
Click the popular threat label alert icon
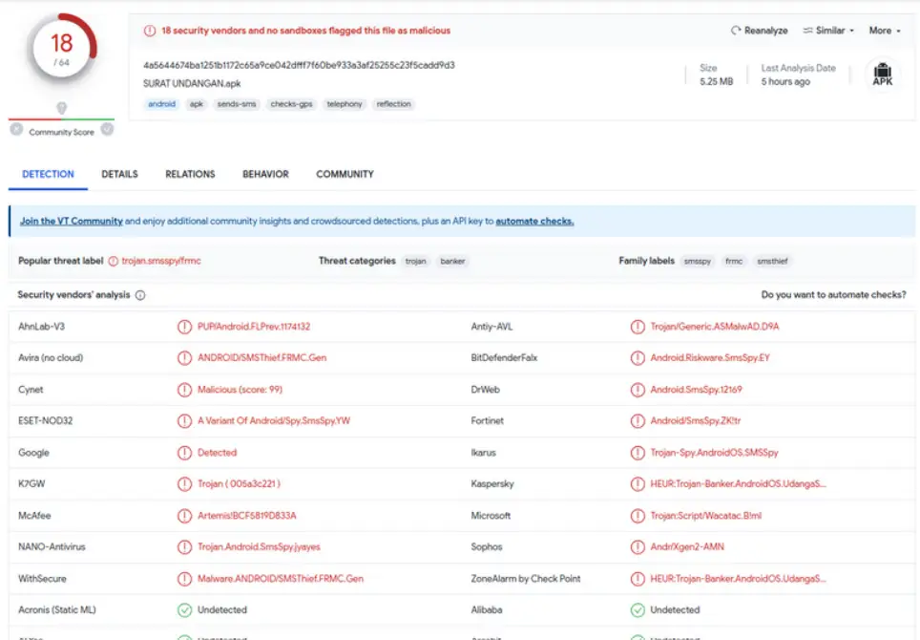[114, 261]
